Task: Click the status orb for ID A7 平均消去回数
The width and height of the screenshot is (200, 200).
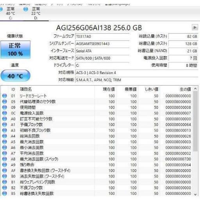Action: (5, 153)
